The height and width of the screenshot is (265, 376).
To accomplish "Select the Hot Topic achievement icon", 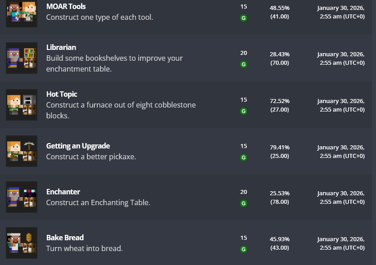I will click(x=22, y=105).
